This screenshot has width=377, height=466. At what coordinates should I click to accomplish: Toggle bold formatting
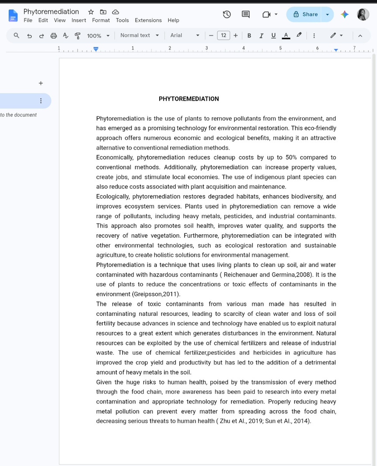(249, 36)
